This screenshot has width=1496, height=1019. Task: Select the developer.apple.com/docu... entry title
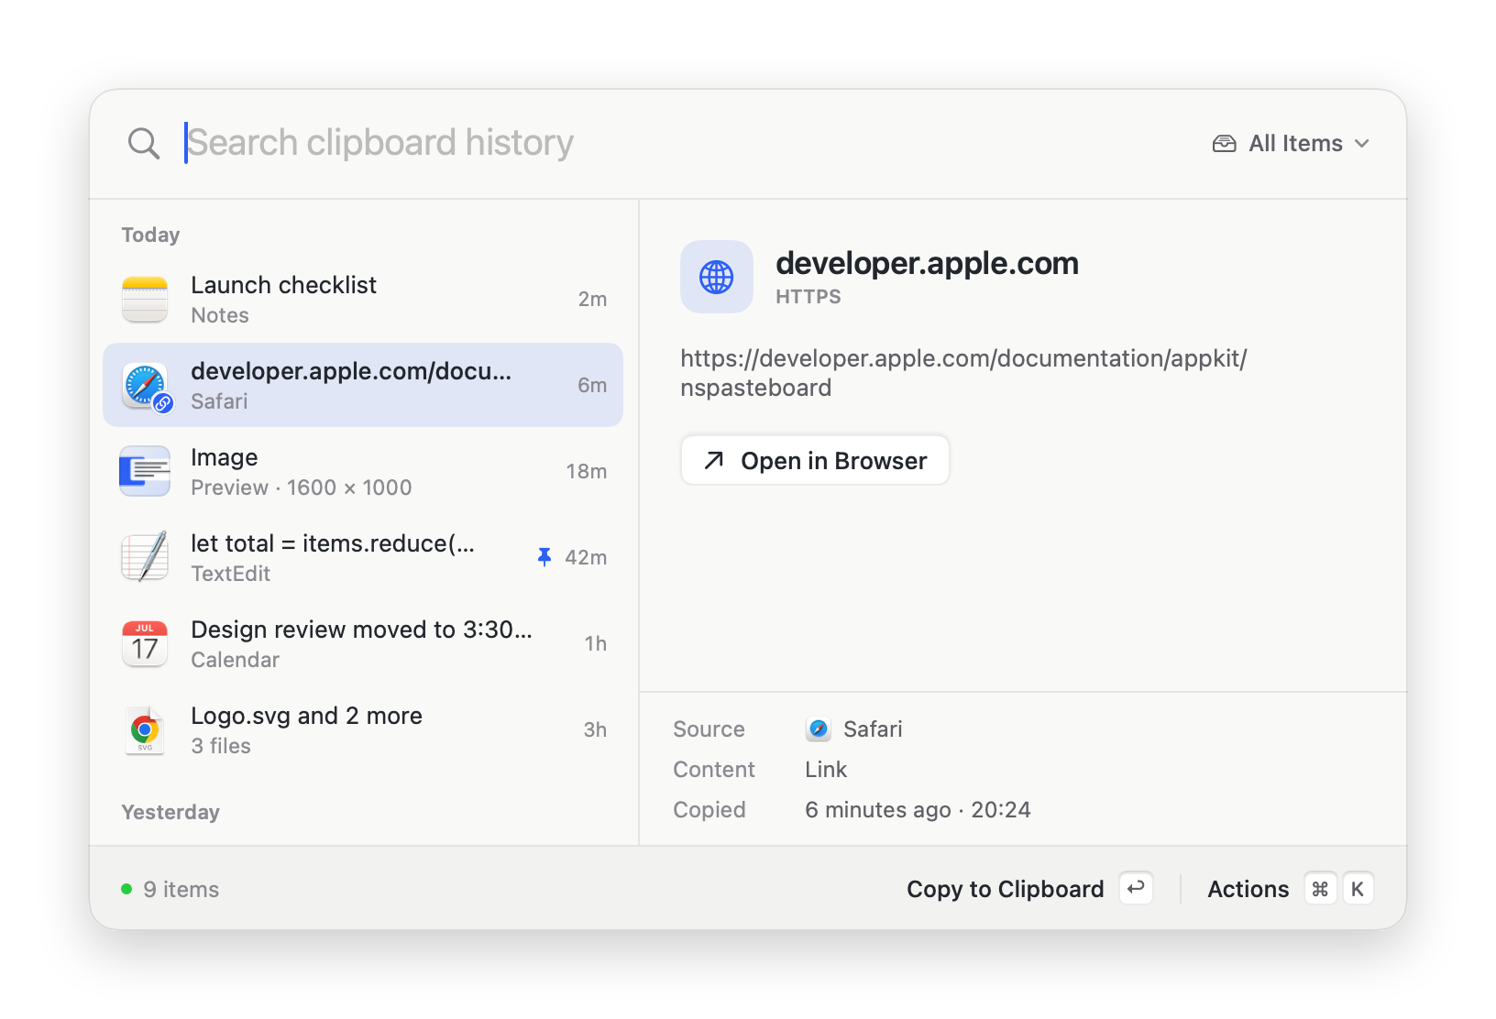pos(351,371)
